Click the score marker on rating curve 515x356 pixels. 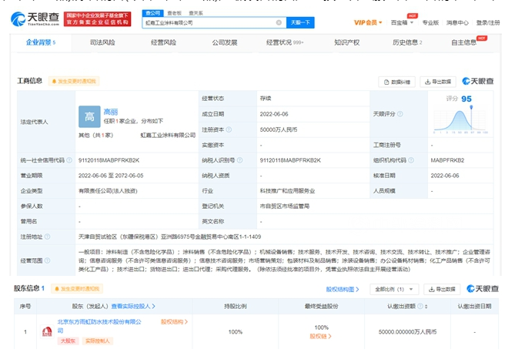[x=471, y=107]
